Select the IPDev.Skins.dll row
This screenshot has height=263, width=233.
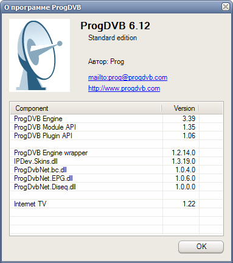116,161
